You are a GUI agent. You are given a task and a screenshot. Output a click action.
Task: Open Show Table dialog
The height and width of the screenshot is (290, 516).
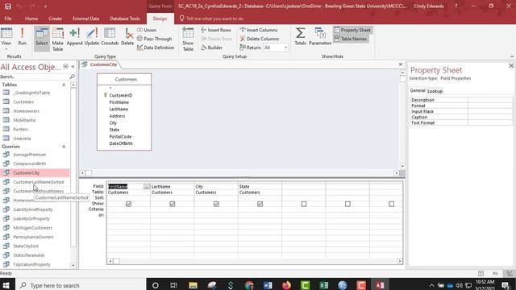click(x=188, y=39)
